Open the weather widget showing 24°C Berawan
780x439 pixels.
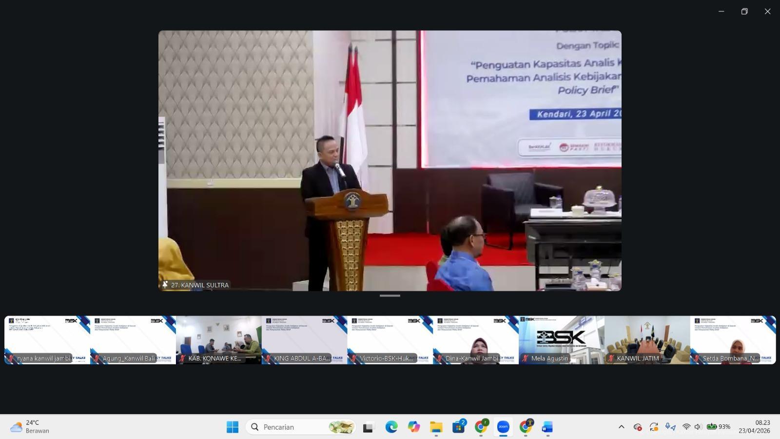point(30,427)
